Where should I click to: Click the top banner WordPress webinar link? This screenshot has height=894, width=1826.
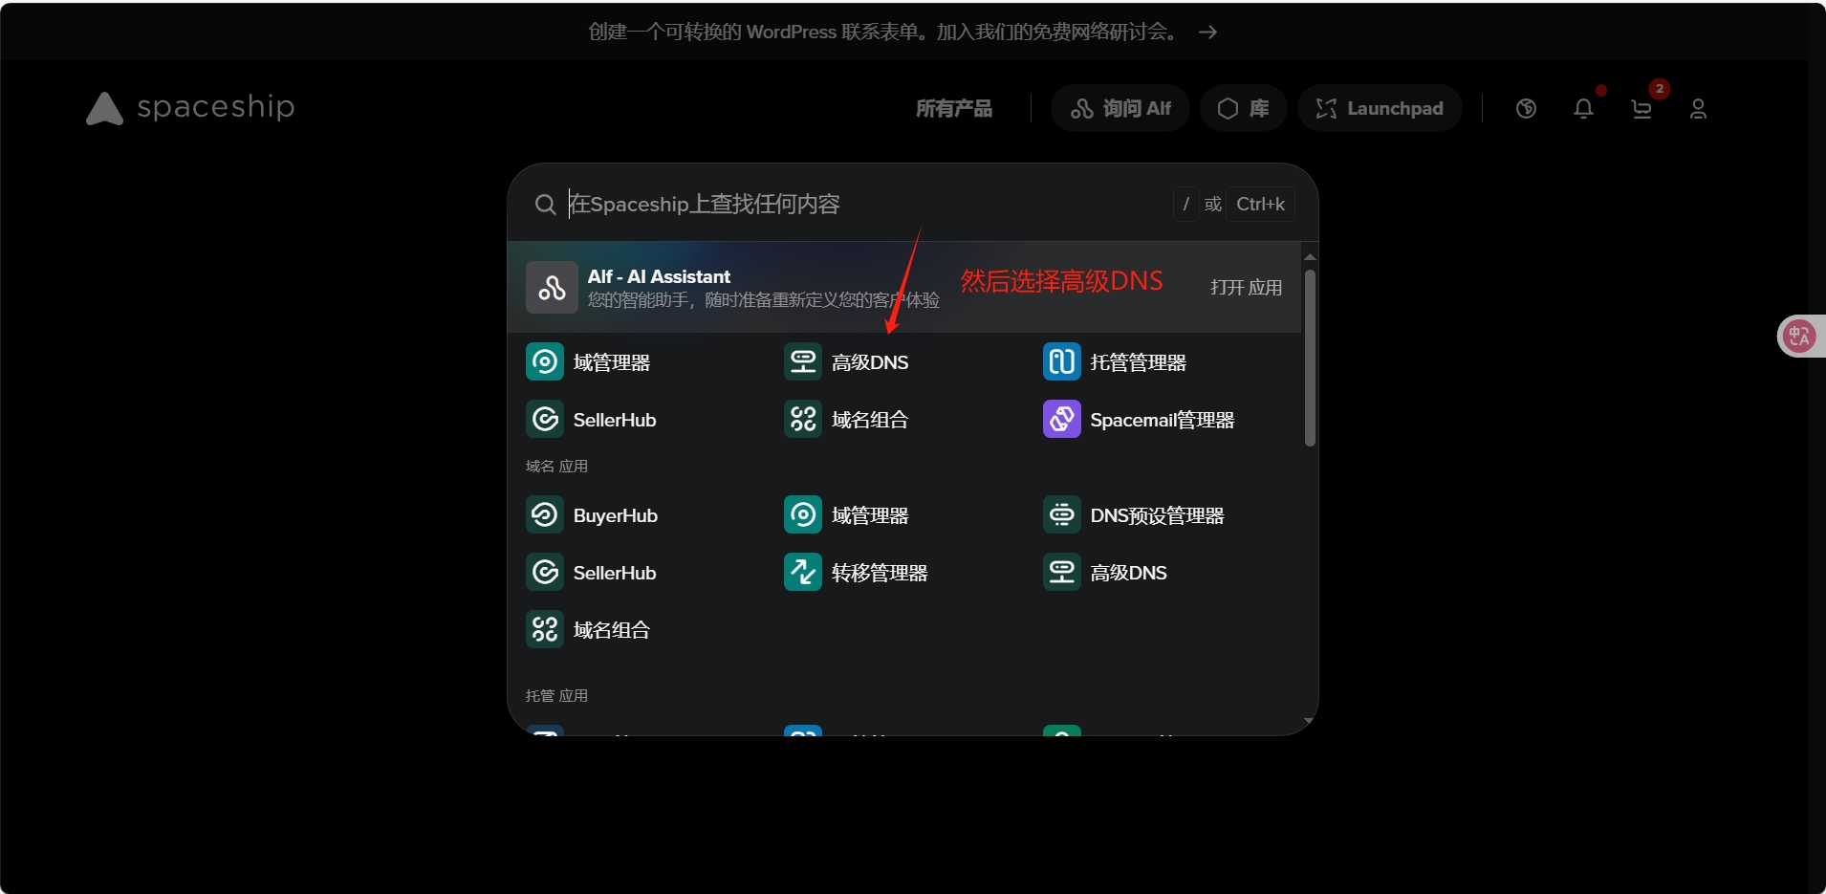(x=883, y=32)
